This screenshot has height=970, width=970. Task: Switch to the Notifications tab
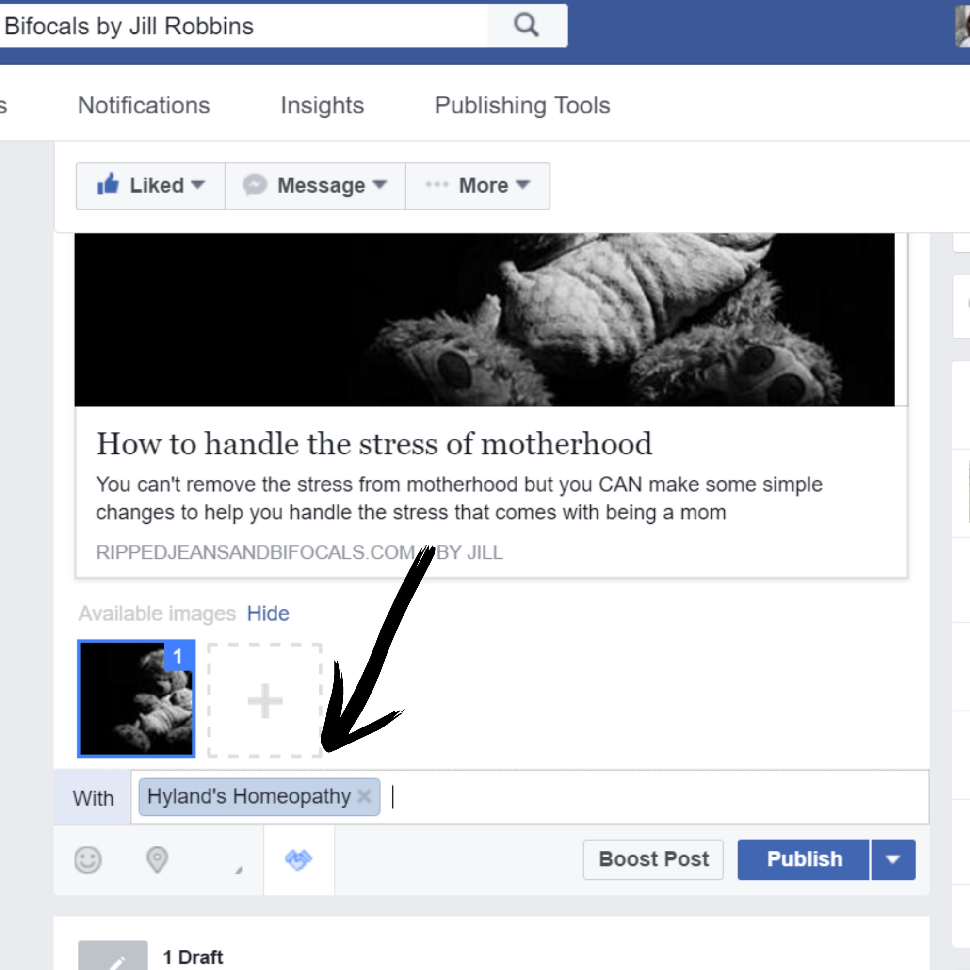[144, 105]
